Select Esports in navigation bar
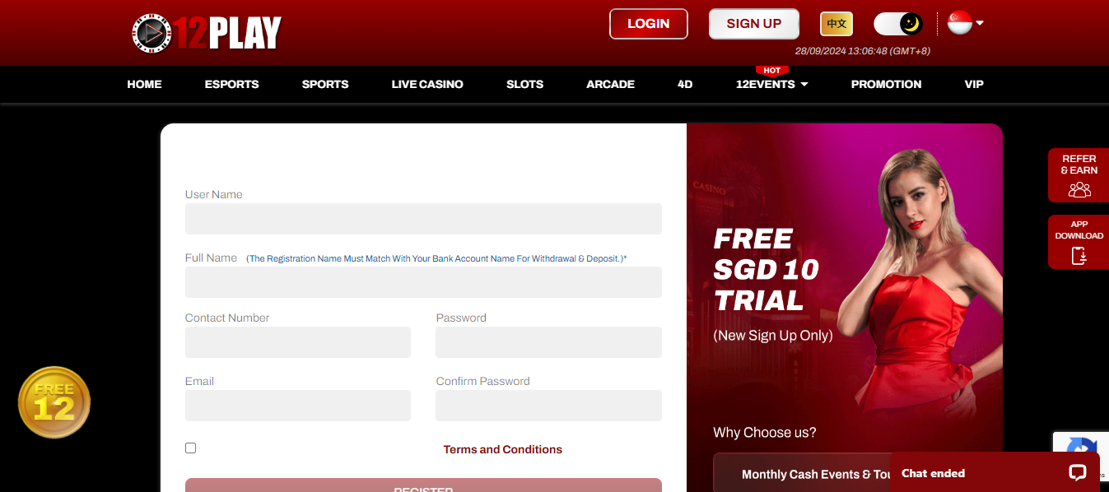 [231, 84]
